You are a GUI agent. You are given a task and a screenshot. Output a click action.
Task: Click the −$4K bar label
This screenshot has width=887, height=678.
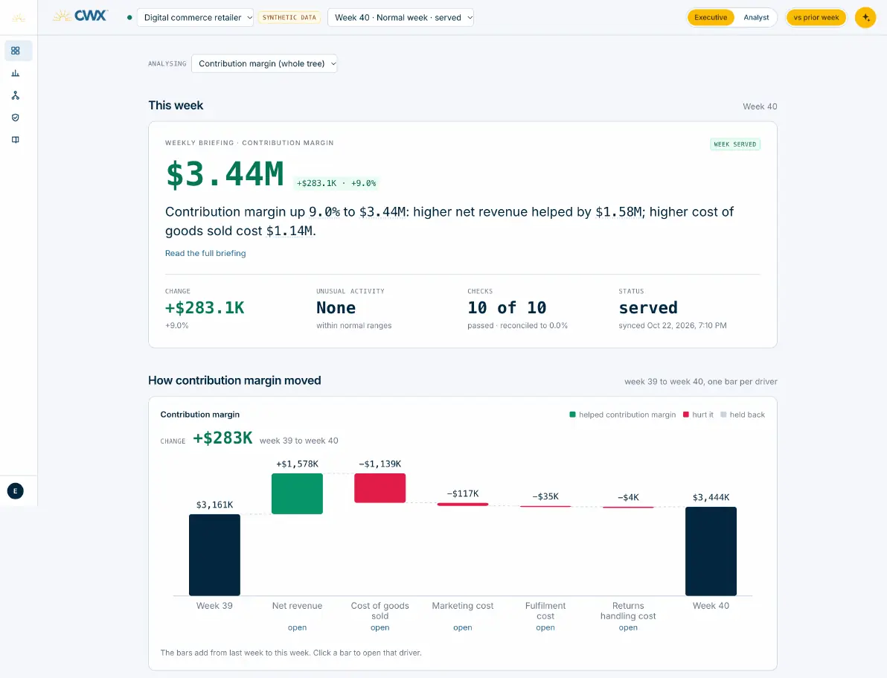tap(628, 497)
